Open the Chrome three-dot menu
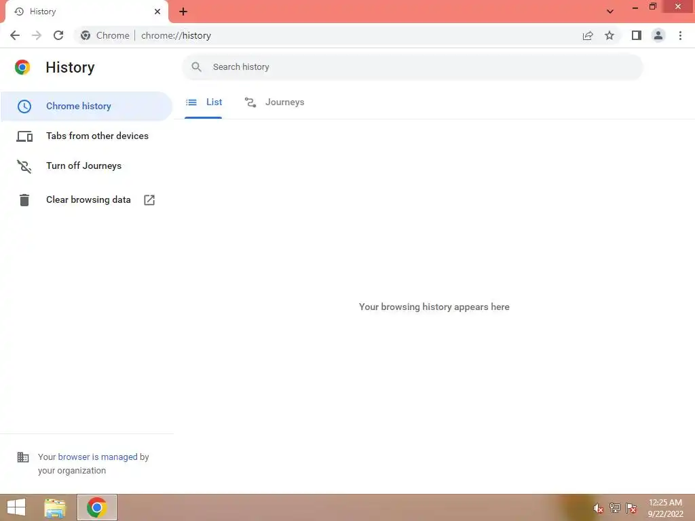The image size is (695, 521). point(680,35)
